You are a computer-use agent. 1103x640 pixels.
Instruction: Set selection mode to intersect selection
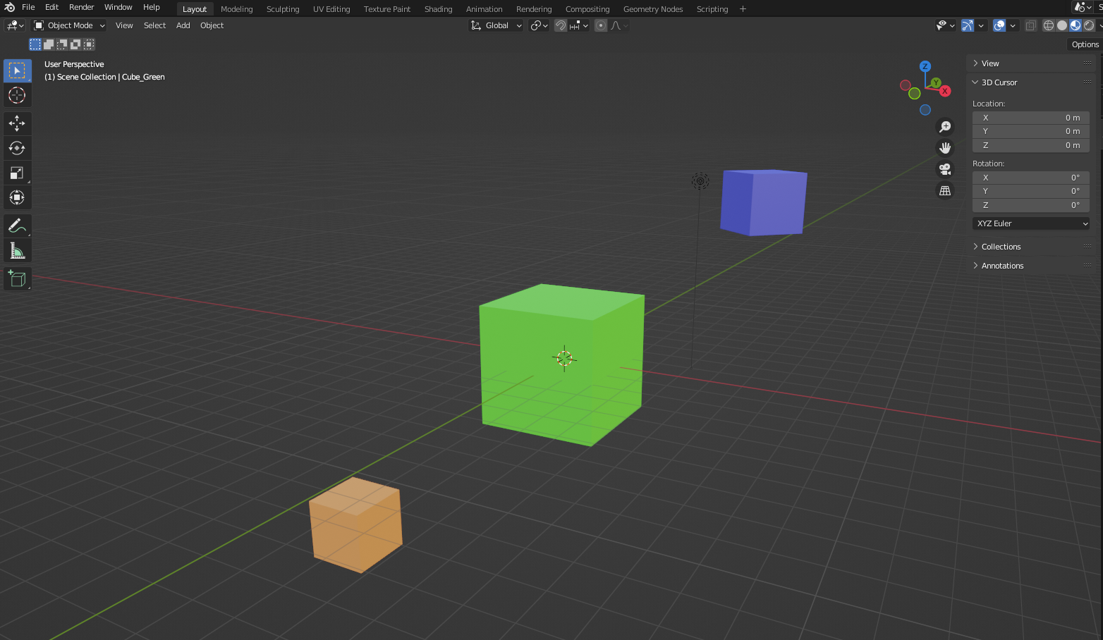89,44
